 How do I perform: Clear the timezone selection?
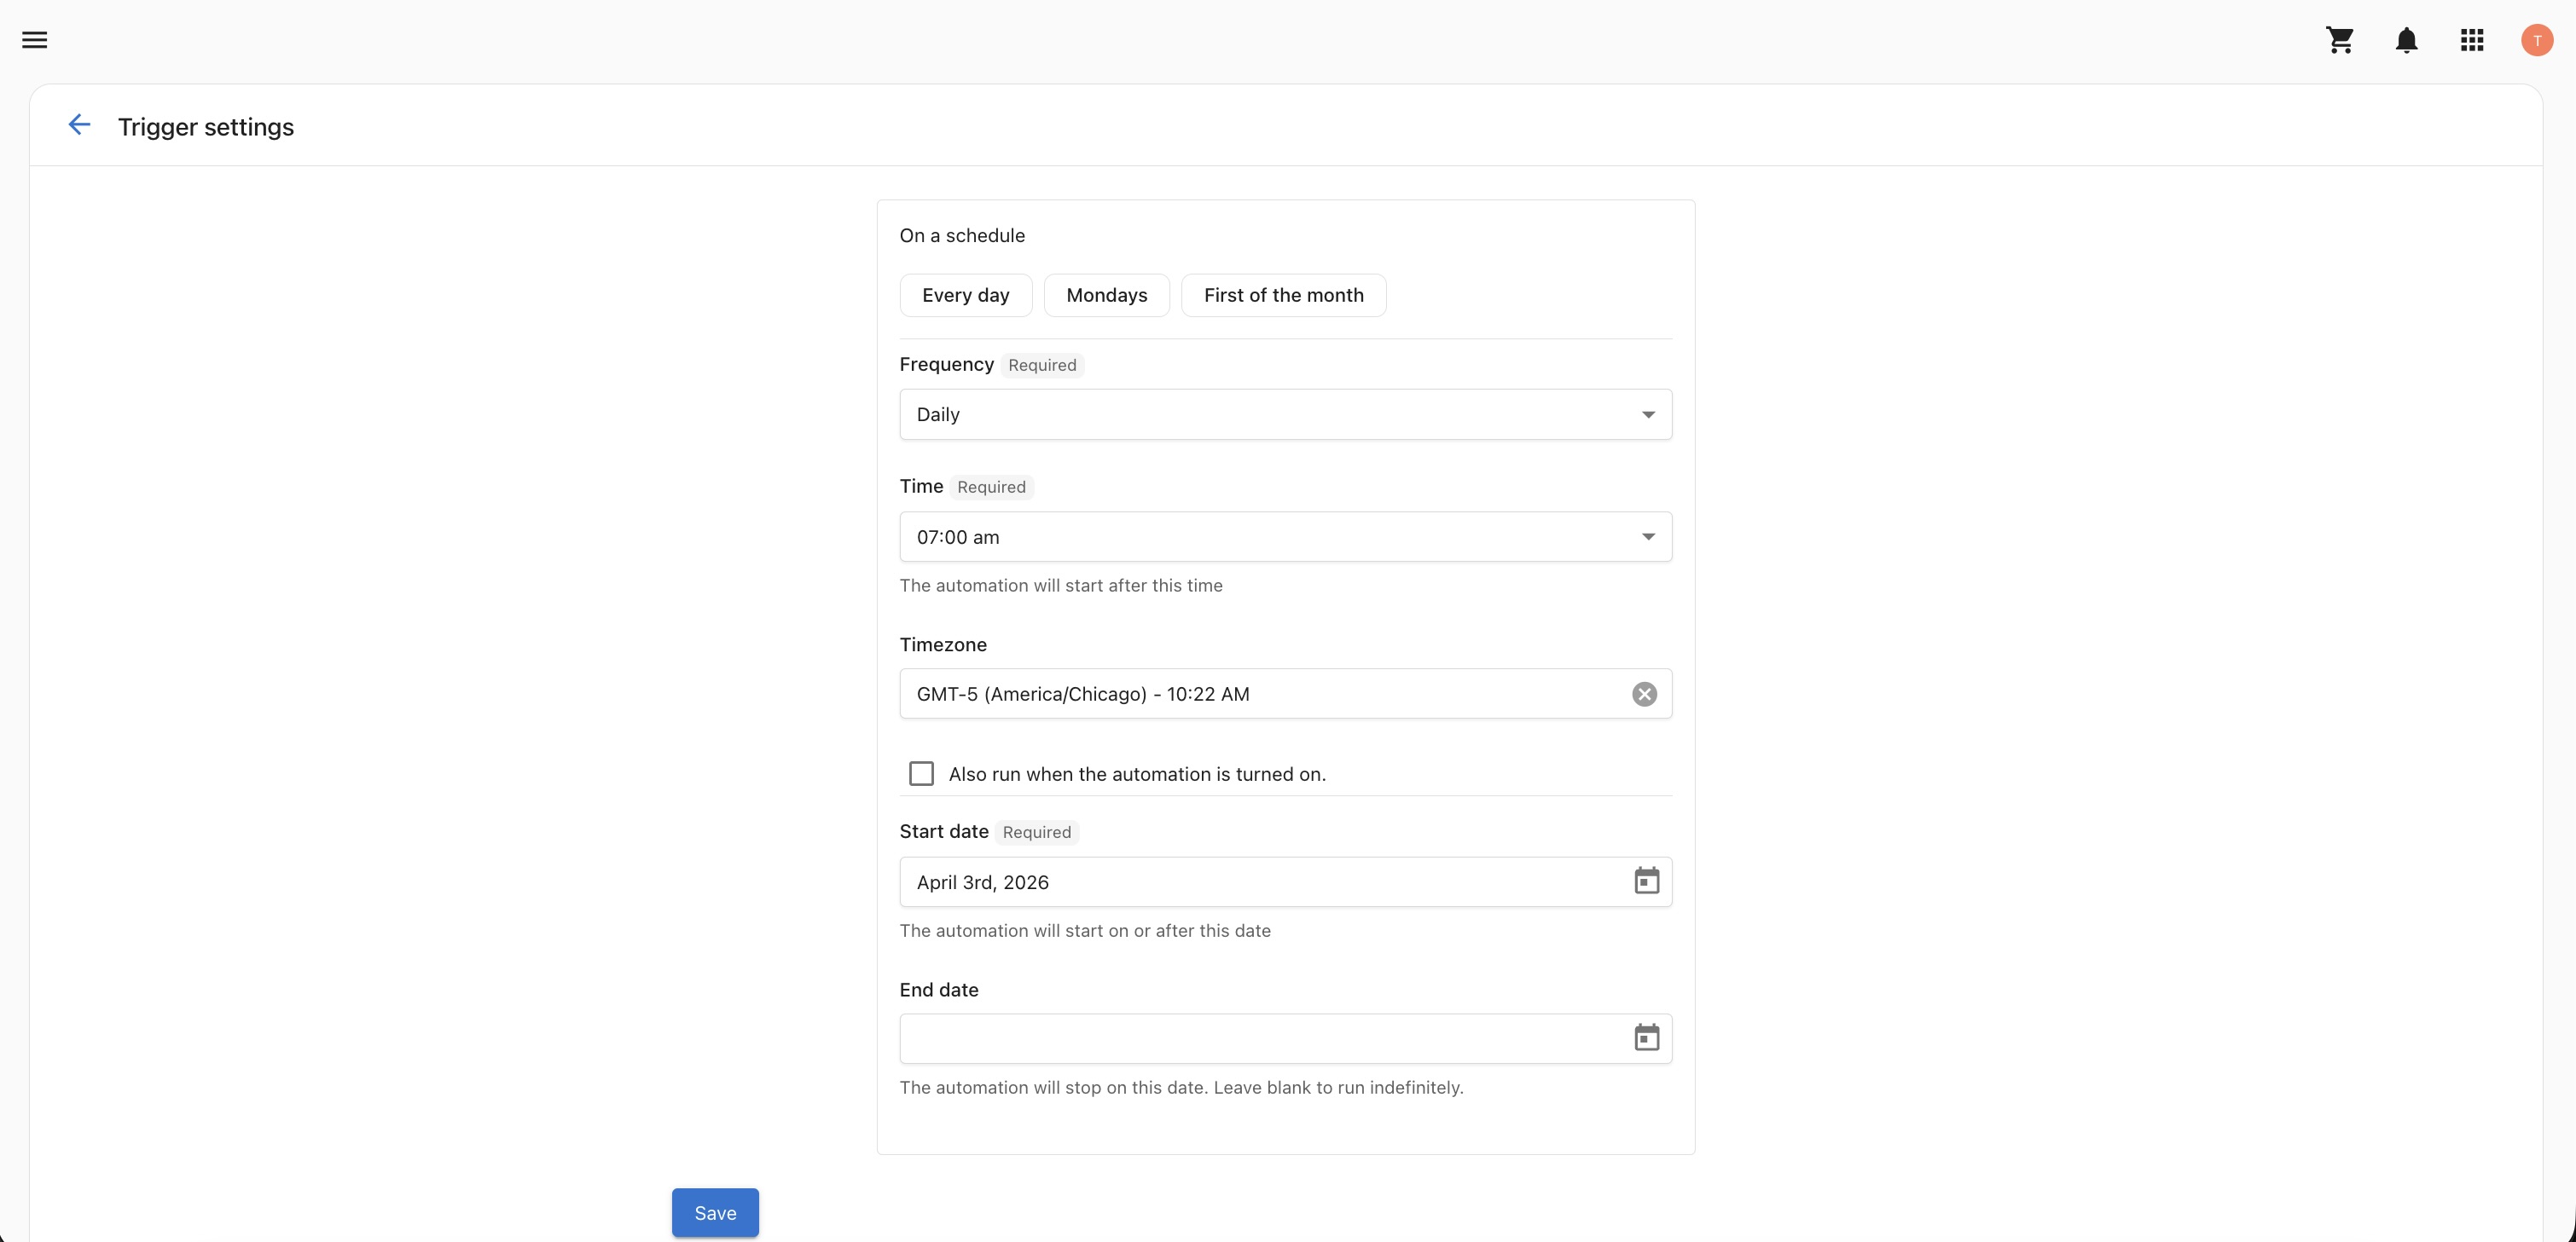click(x=1644, y=693)
